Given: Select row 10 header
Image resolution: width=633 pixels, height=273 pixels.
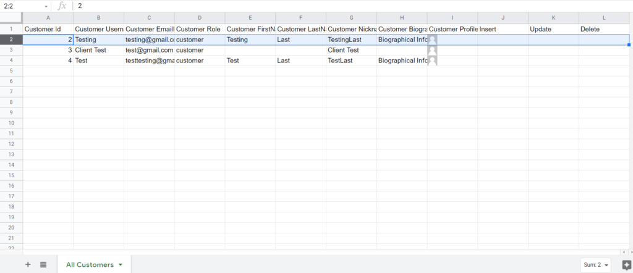Looking at the screenshot, I should click(11, 123).
